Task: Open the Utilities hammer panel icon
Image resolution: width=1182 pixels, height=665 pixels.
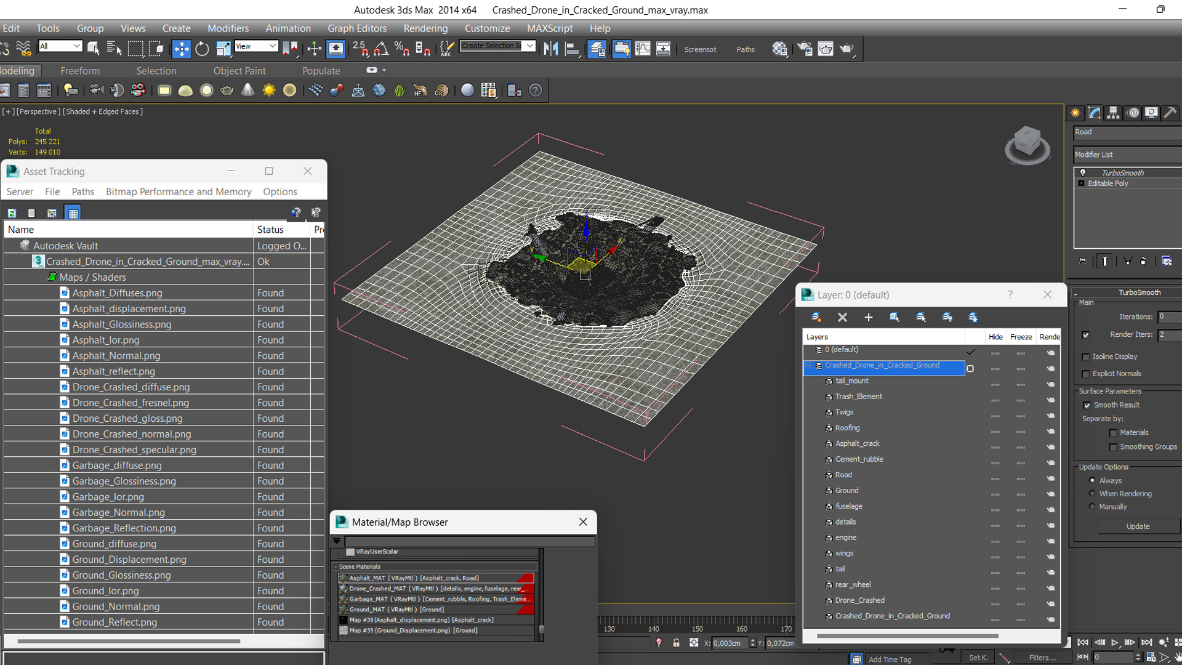Action: pyautogui.click(x=1170, y=113)
